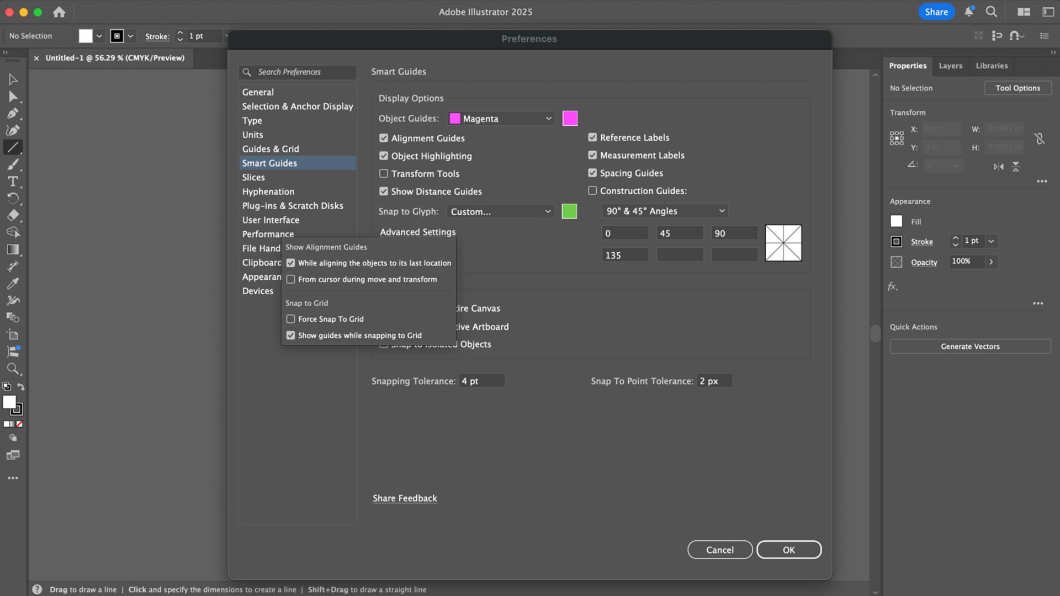Open Guides & Grid preferences category
1060x596 pixels.
(271, 149)
